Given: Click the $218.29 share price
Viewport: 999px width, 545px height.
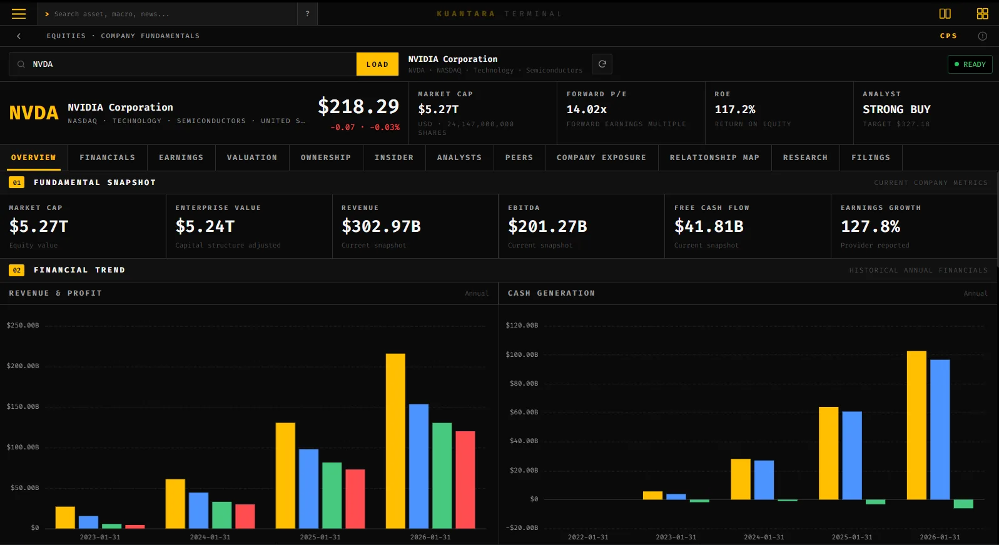Looking at the screenshot, I should pyautogui.click(x=358, y=107).
